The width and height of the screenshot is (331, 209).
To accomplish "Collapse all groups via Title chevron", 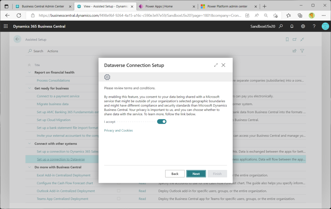I will tap(29, 65).
